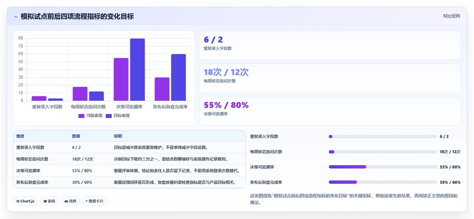Click the 进度 chip
The width and height of the screenshot is (474, 219).
(70, 201)
